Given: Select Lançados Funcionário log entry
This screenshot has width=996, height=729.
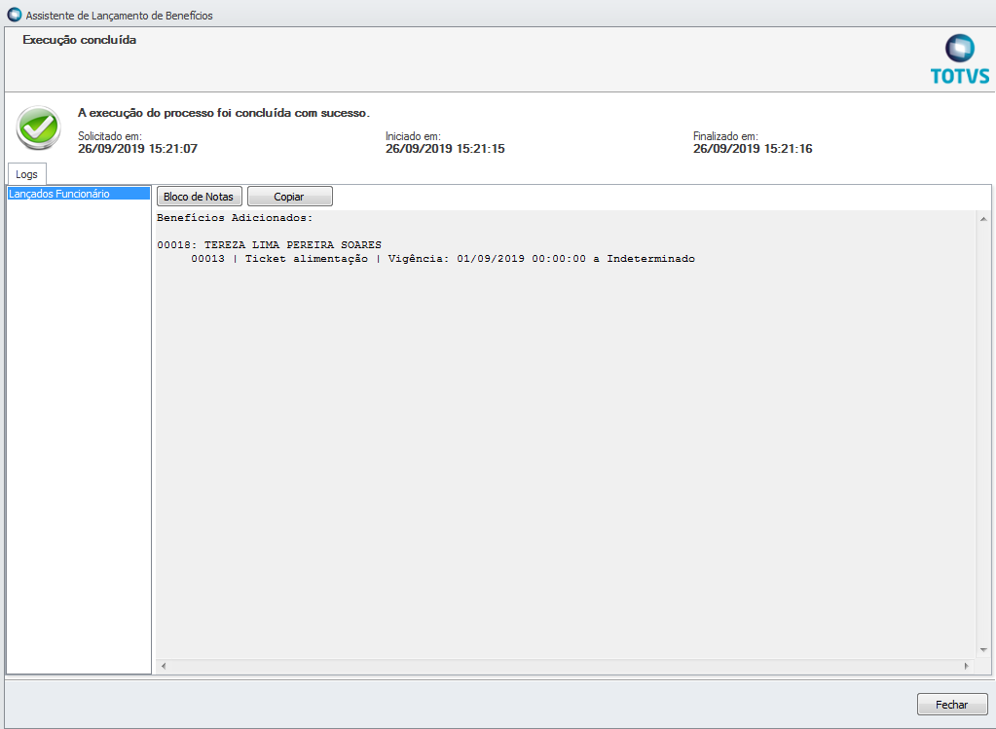Looking at the screenshot, I should [x=79, y=194].
